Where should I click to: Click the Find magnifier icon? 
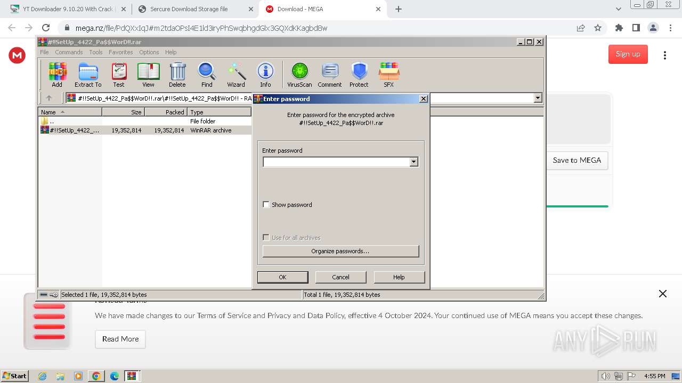coord(207,74)
